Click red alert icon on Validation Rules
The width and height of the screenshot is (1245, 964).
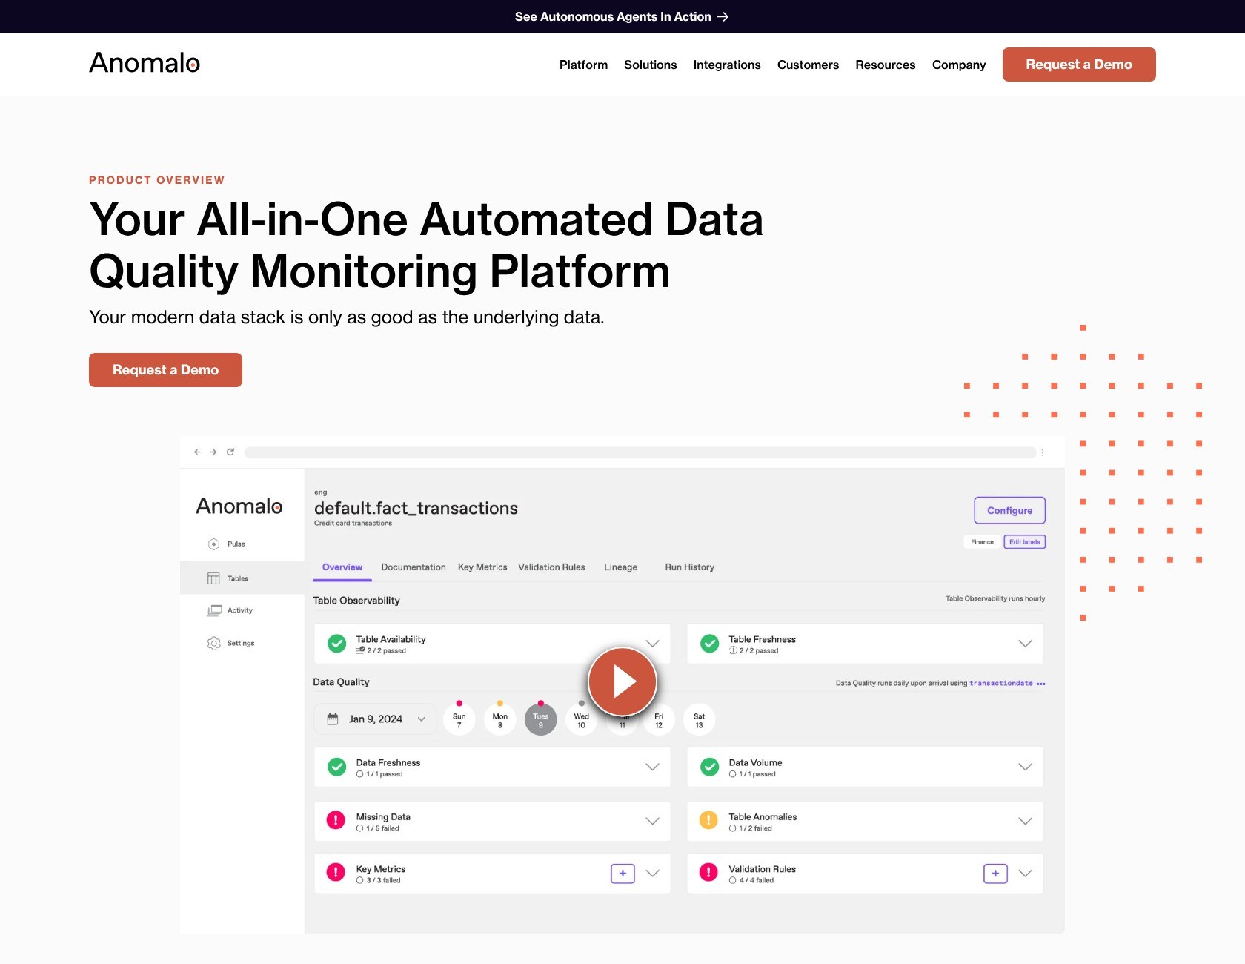[708, 872]
